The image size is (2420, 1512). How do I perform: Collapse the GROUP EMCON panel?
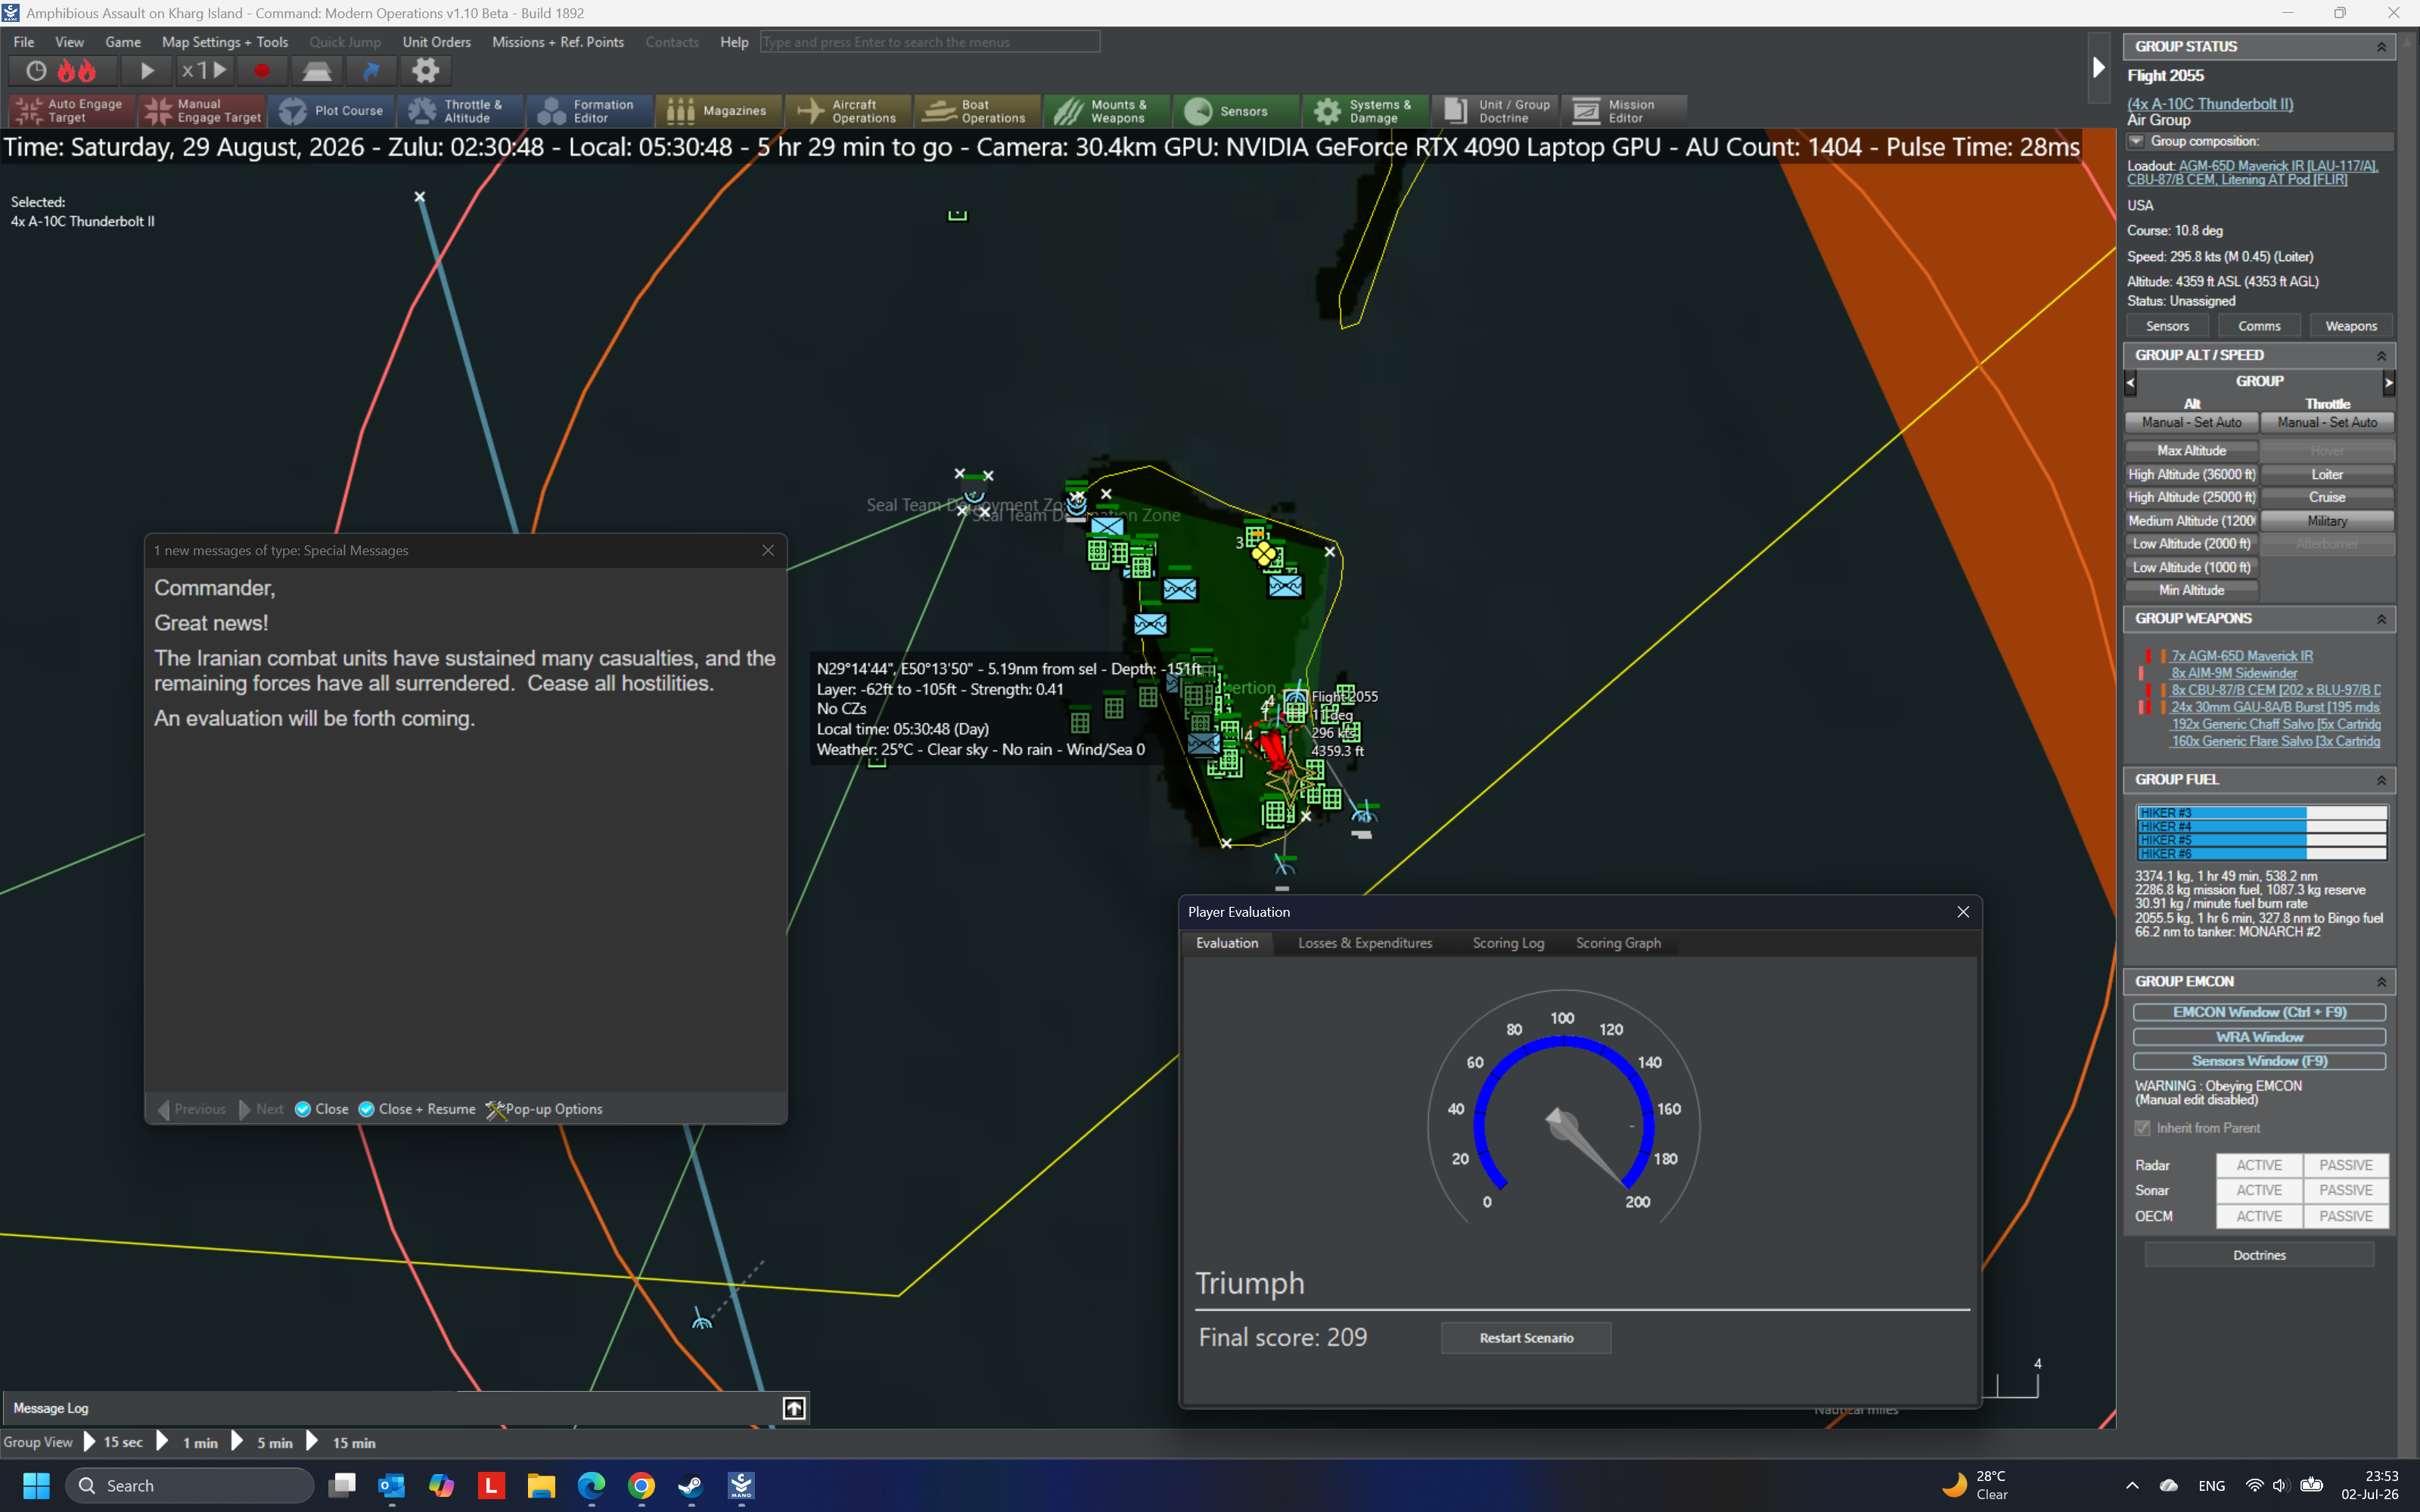pos(2381,982)
